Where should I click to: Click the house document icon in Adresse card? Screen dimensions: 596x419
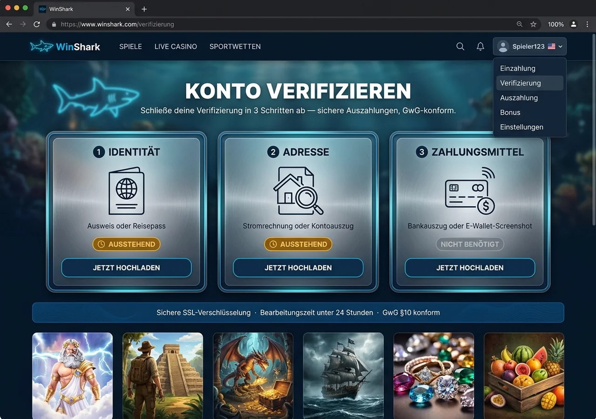coord(298,191)
